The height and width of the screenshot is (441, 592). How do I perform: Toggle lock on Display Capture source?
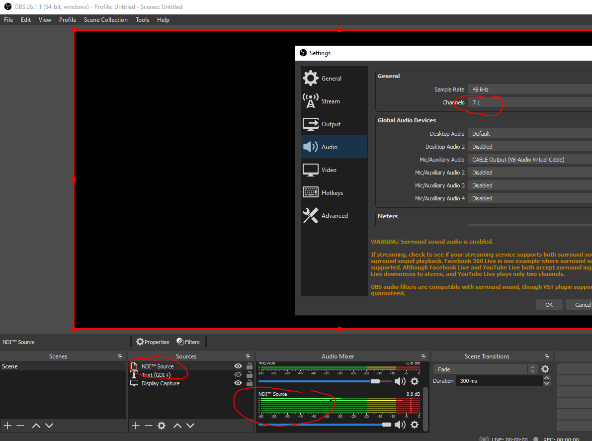tap(250, 383)
